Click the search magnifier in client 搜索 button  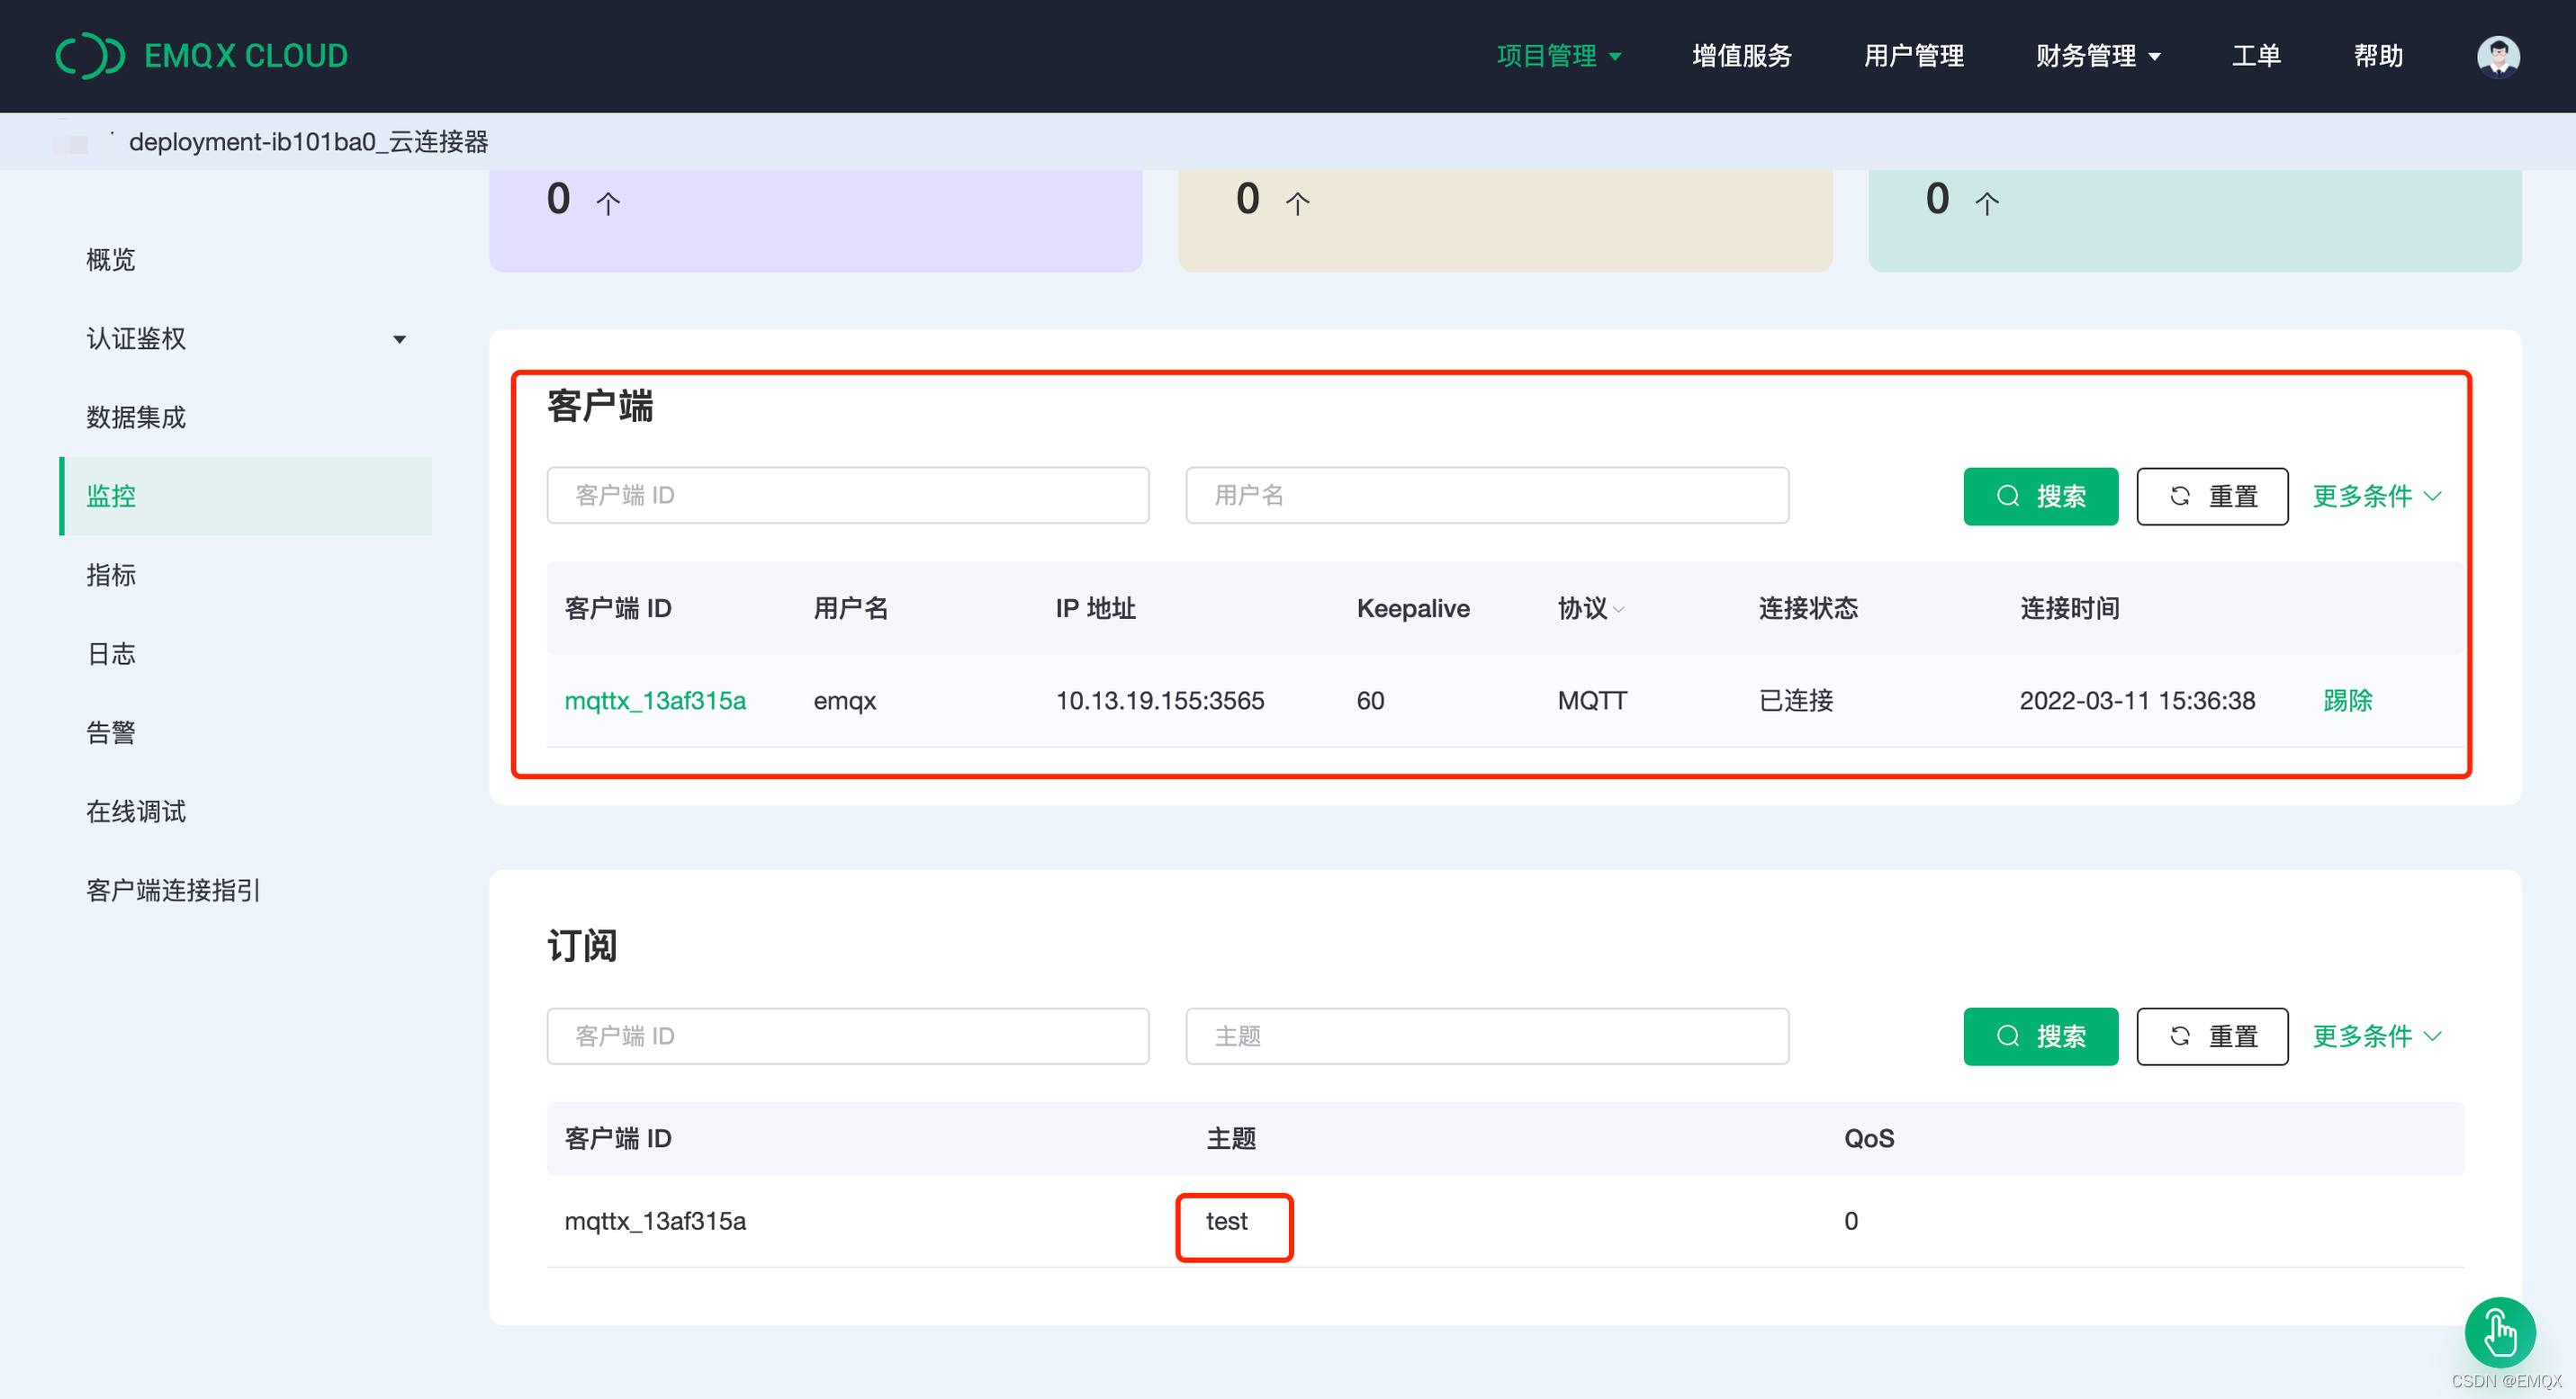(x=2009, y=496)
